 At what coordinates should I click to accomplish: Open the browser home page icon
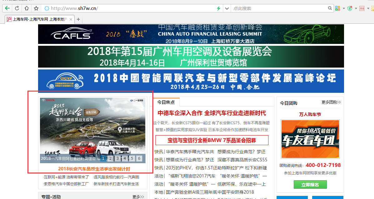[x=27, y=8]
